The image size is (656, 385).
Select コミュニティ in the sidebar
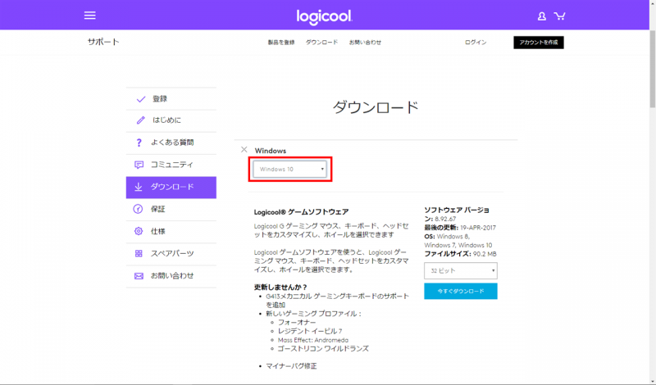171,165
